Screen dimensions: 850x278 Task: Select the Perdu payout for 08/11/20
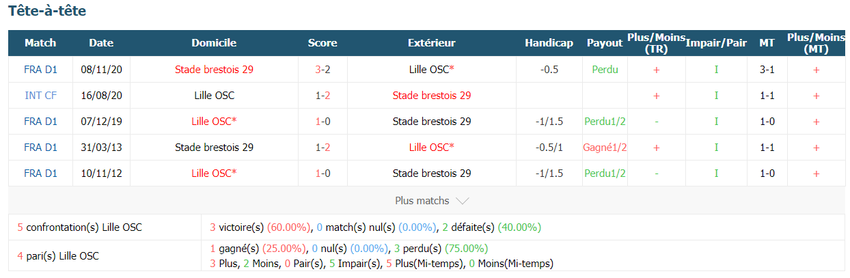(605, 70)
